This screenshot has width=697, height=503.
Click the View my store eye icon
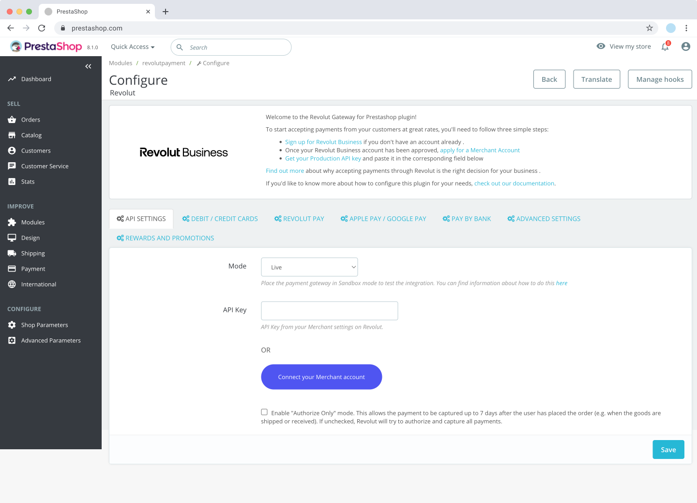pos(601,46)
